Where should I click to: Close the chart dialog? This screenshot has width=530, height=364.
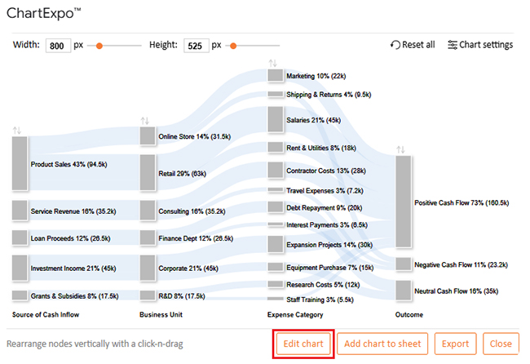pos(501,344)
